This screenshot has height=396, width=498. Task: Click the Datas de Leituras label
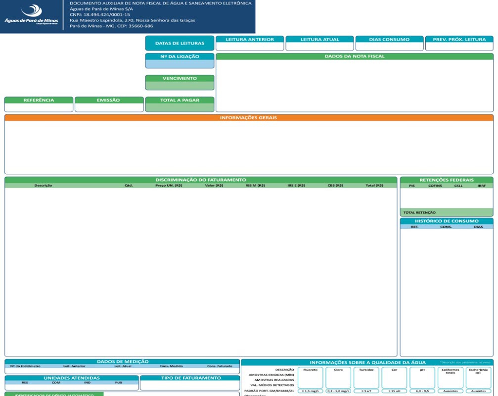pyautogui.click(x=180, y=44)
